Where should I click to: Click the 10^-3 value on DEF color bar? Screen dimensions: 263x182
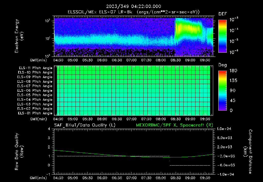point(234,20)
